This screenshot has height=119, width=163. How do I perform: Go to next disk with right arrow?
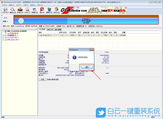[6, 18]
